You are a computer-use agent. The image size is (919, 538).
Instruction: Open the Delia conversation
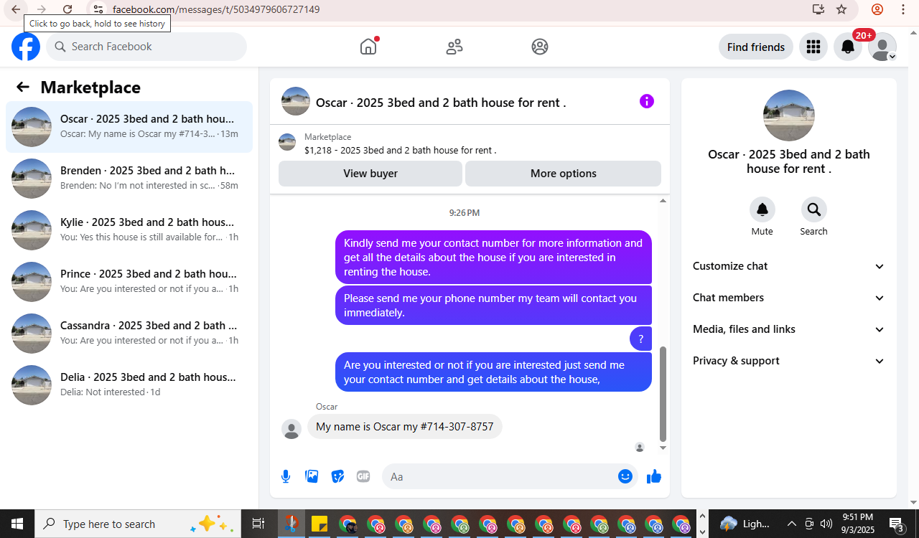[x=129, y=385]
